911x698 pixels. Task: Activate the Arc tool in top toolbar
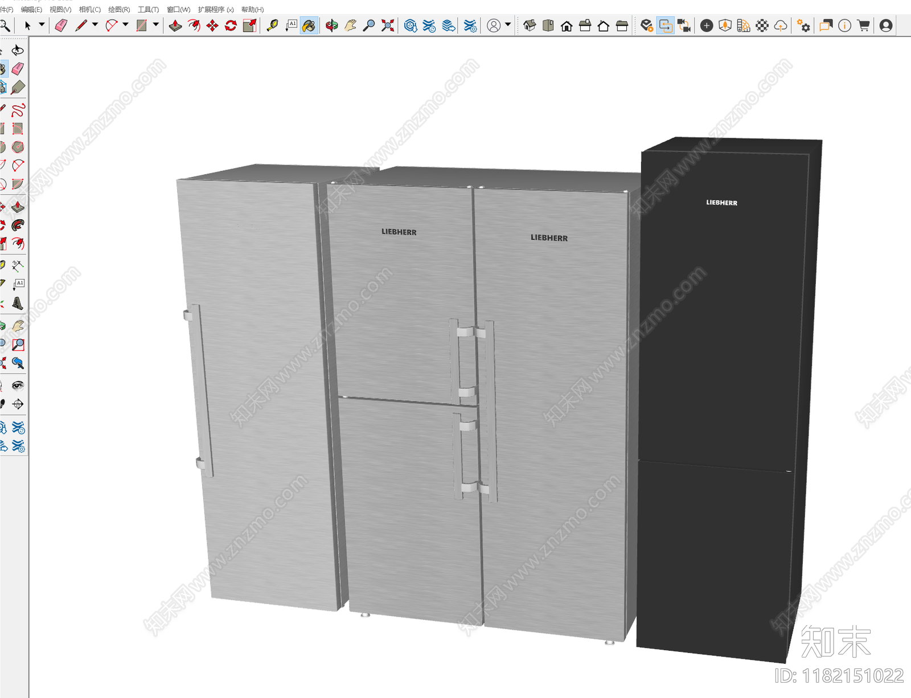(x=112, y=26)
